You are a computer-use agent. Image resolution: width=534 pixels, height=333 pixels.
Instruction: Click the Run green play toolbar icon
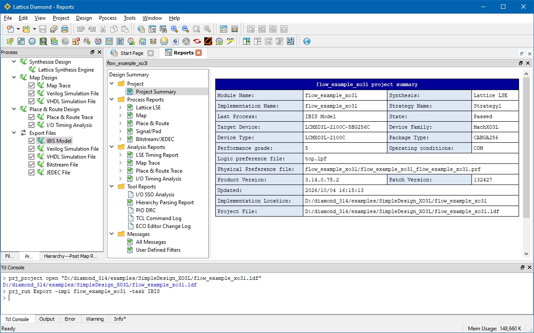point(251,29)
